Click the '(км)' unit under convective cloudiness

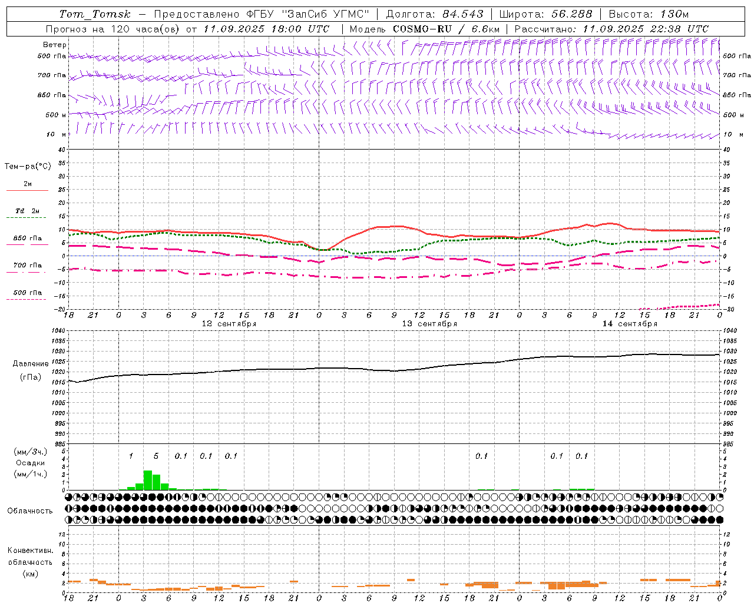coord(31,574)
